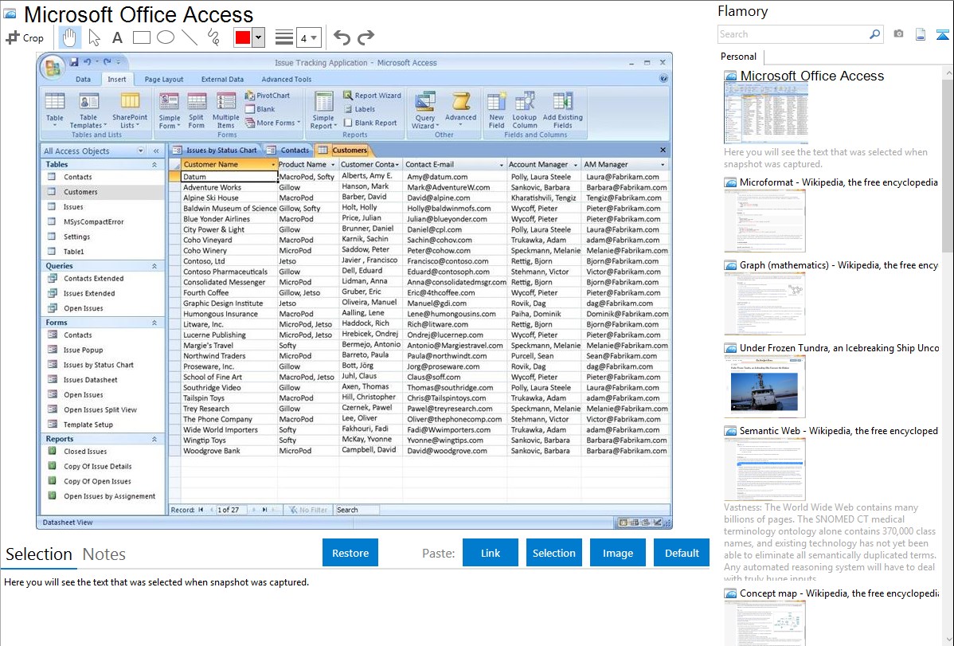This screenshot has width=954, height=646.
Task: Undo the last annotation
Action: [x=342, y=37]
